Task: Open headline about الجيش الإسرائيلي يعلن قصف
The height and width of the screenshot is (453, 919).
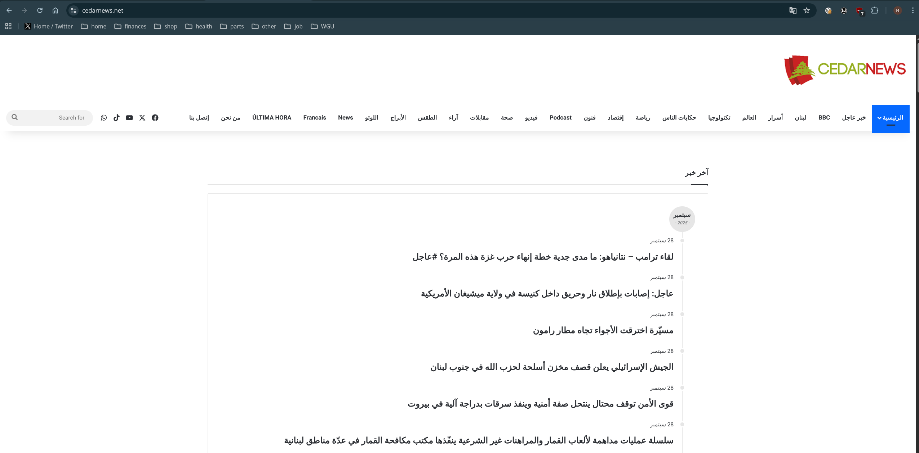Action: pos(552,367)
